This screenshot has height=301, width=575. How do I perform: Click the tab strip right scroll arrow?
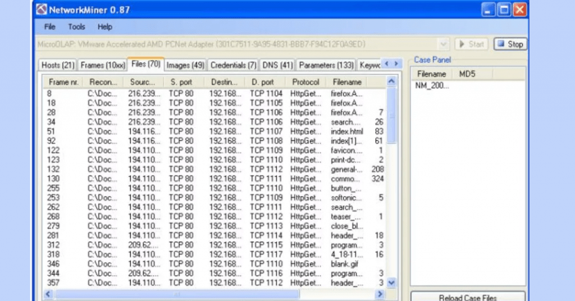[x=396, y=64]
